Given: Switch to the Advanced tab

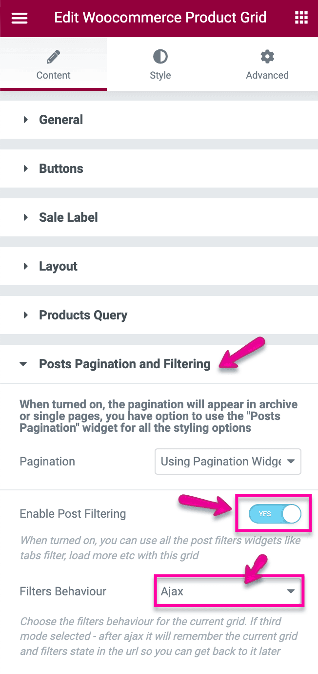Looking at the screenshot, I should click(267, 64).
